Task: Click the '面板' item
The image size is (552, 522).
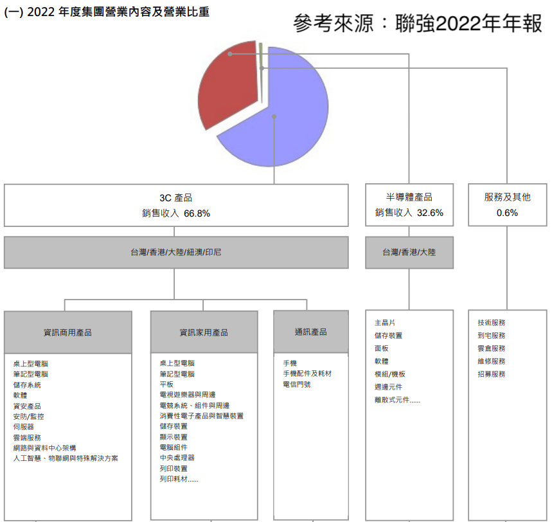Action: click(382, 348)
